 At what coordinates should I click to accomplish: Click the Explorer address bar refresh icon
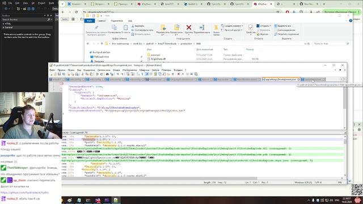(309, 44)
